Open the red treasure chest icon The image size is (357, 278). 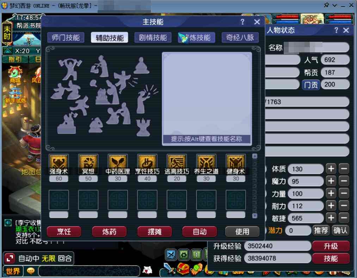183,269
